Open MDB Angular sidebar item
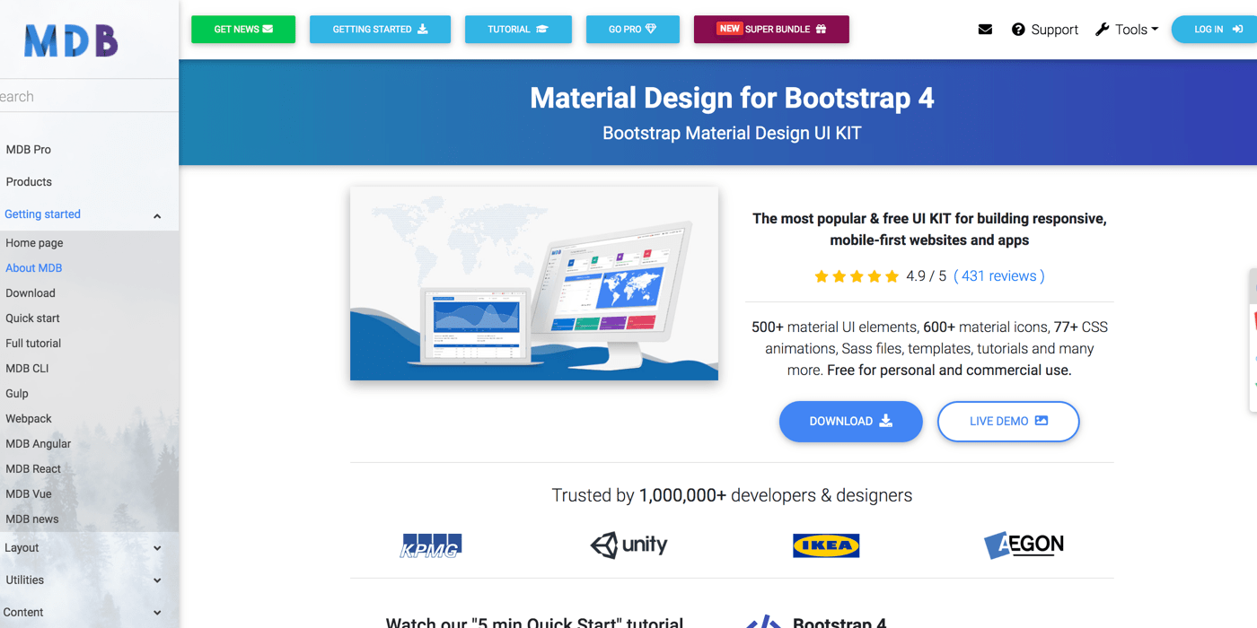The height and width of the screenshot is (628, 1257). click(x=38, y=444)
